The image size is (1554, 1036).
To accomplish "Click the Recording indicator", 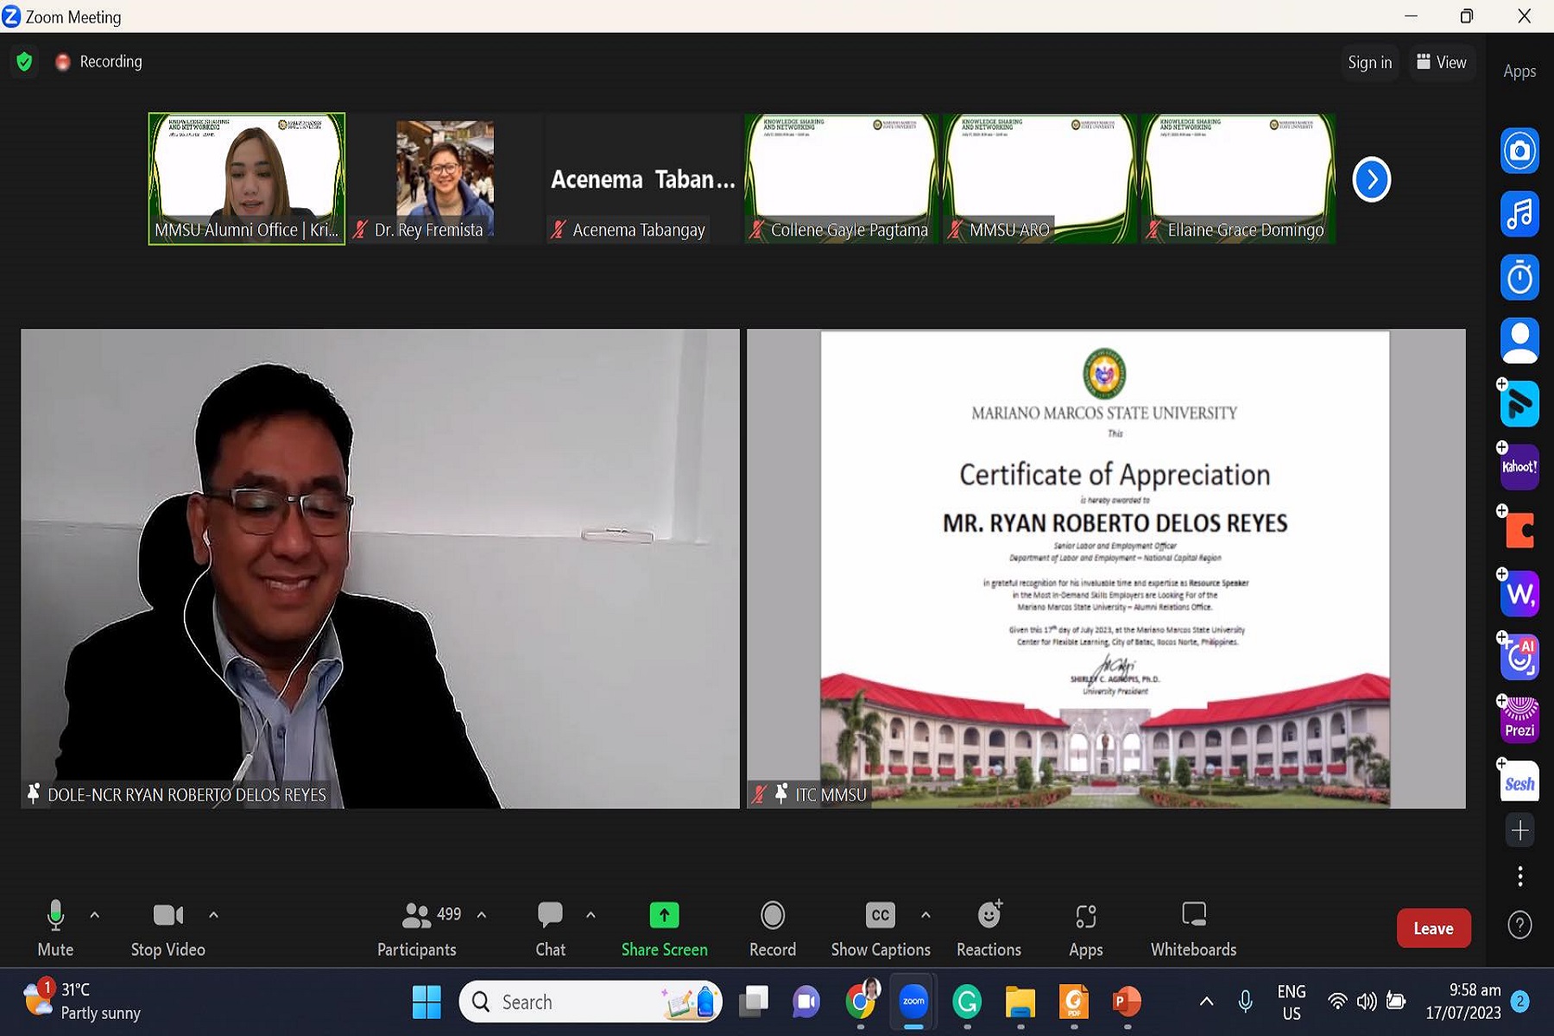I will (98, 61).
